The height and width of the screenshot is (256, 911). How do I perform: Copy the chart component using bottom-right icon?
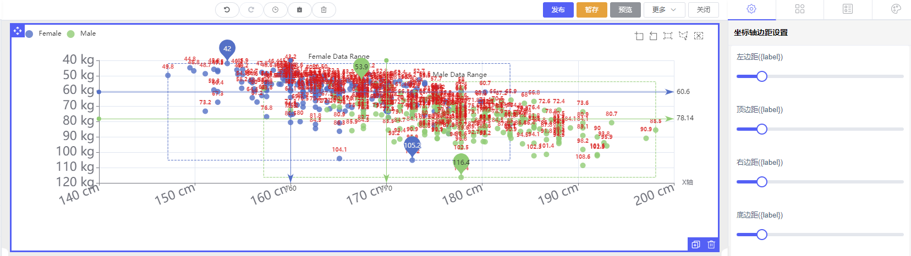[x=696, y=244]
